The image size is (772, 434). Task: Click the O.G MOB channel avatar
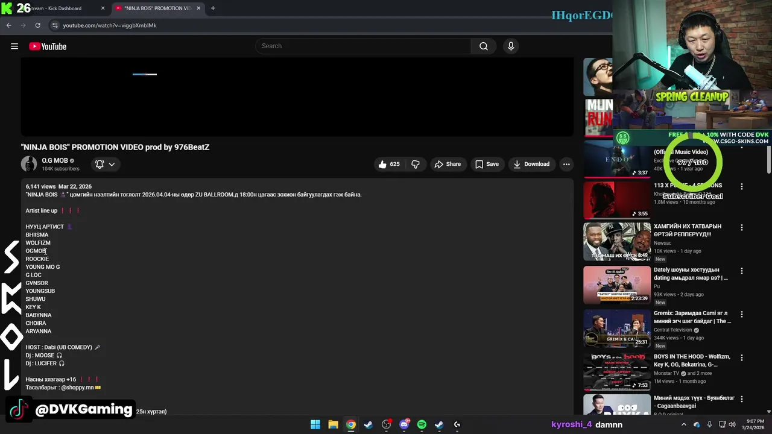(x=28, y=164)
